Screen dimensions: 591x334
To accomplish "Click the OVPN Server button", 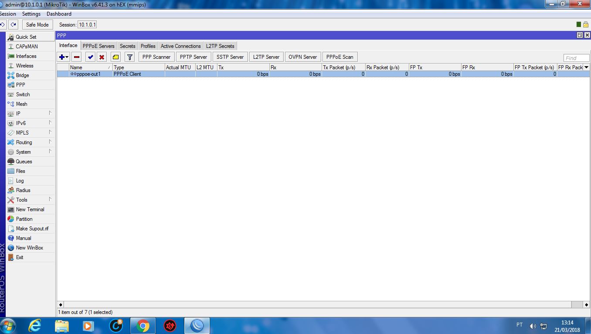I will [x=303, y=57].
